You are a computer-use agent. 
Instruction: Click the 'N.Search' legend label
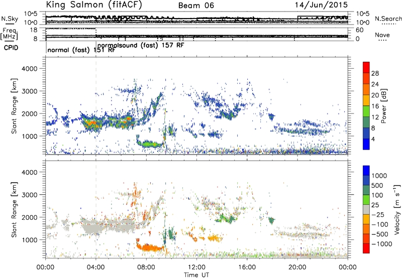(388, 19)
